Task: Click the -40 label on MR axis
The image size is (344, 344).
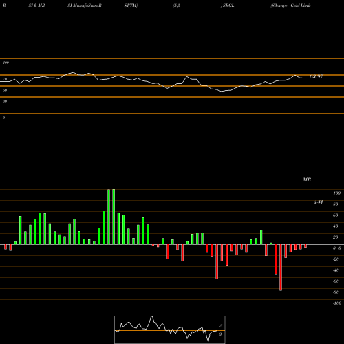Action: tap(336, 270)
